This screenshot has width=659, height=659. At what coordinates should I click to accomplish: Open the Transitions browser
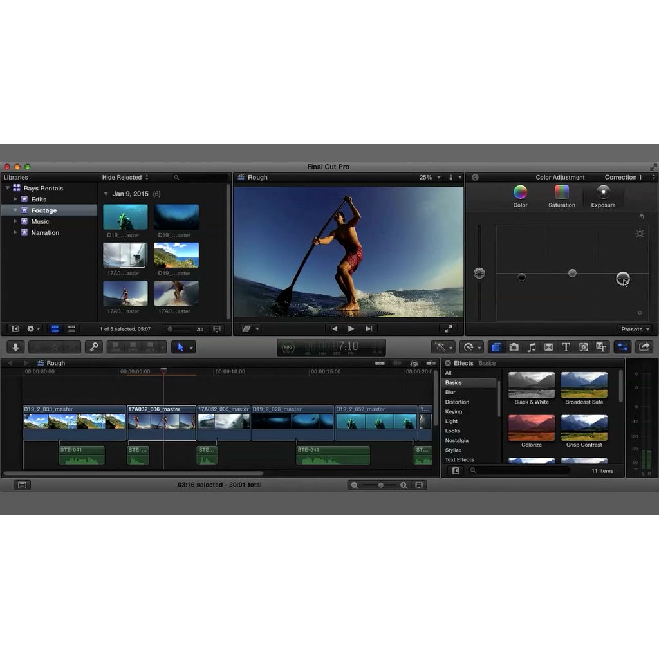click(x=548, y=347)
